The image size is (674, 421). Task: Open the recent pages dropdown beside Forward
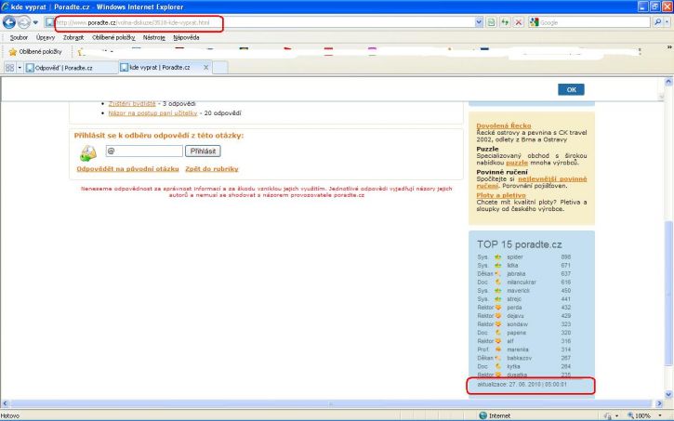click(x=35, y=22)
